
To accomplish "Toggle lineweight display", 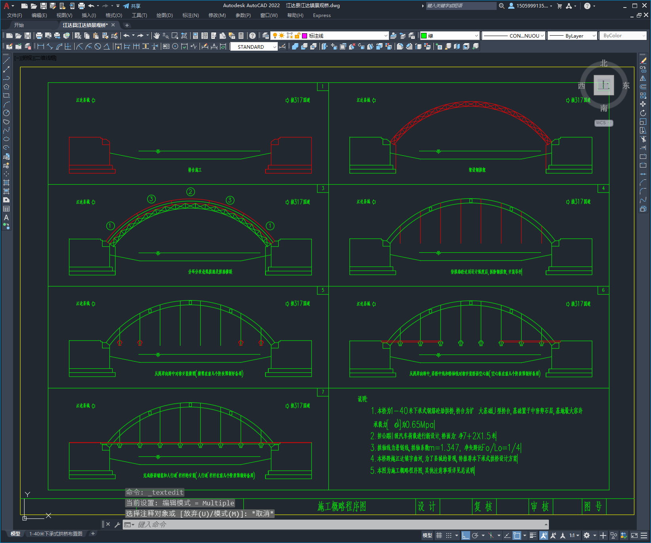I will (533, 535).
